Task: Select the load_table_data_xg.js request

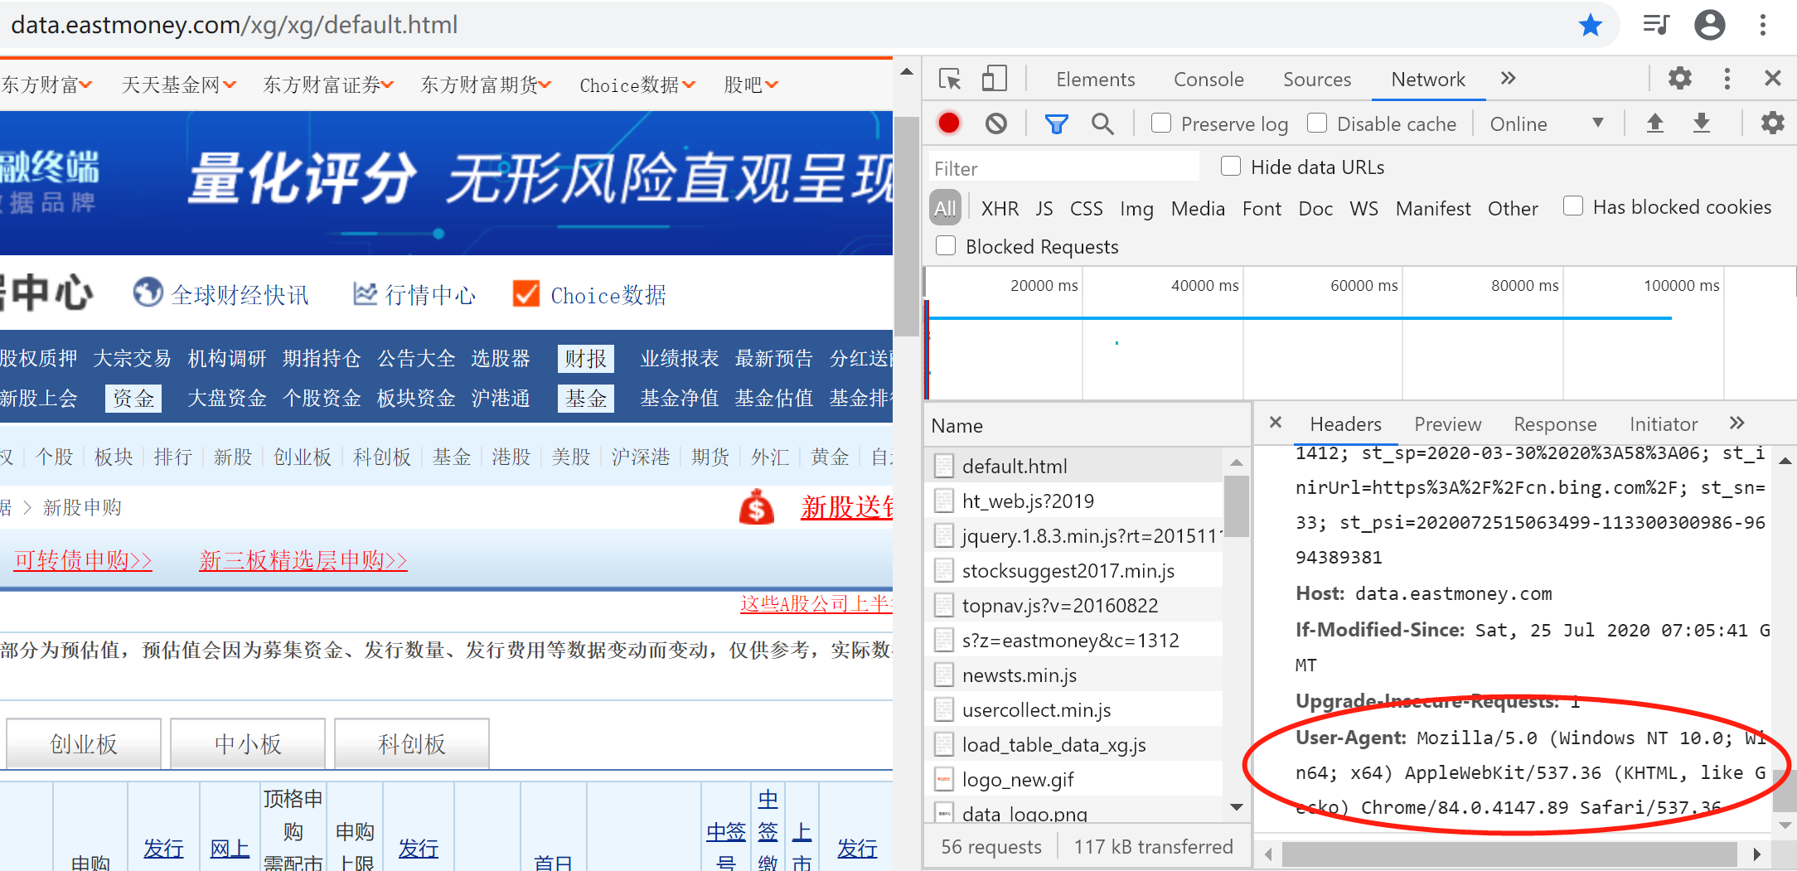Action: pos(1074,744)
